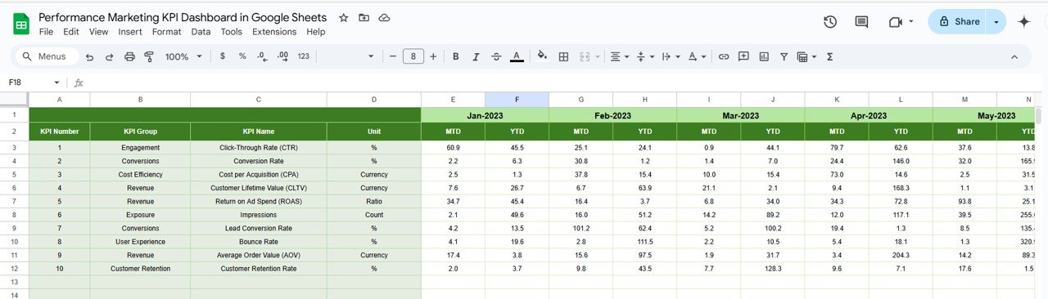Click the create filter funnel icon
The height and width of the screenshot is (299, 1048).
784,56
